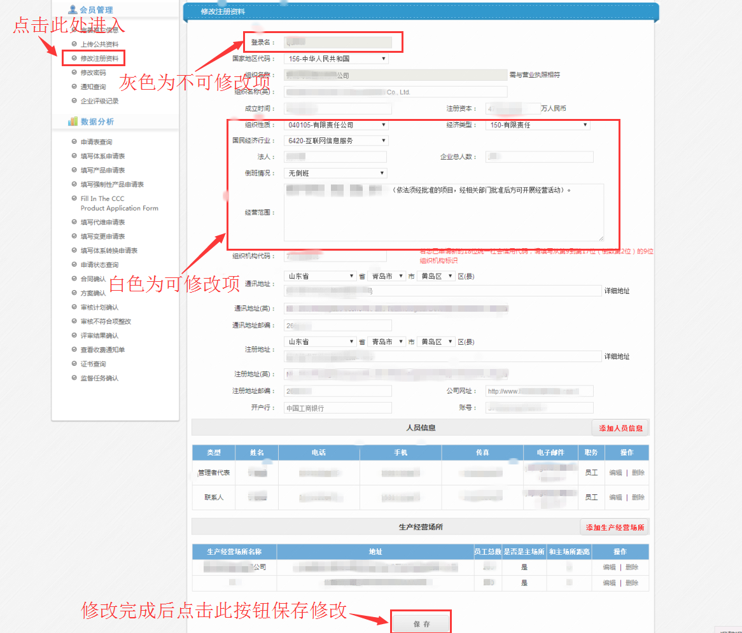Open 修改注册资料 in the sidebar
Screen dimensions: 742x633
(99, 59)
